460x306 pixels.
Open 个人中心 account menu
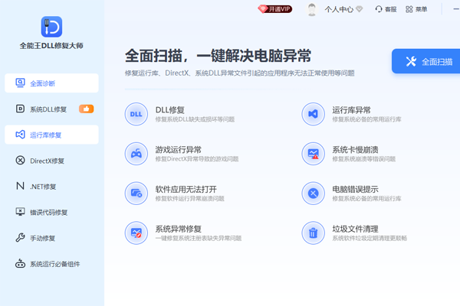pos(339,9)
